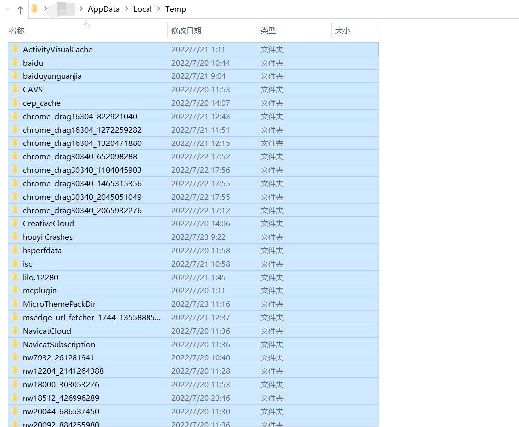The height and width of the screenshot is (427, 519).
Task: Click folder icon of chrome_drag16304_822921040
Action: [15, 116]
